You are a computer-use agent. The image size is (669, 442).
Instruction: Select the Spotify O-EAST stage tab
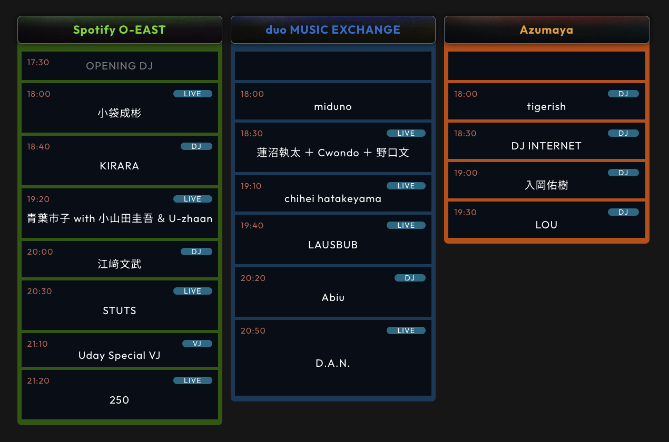point(120,30)
